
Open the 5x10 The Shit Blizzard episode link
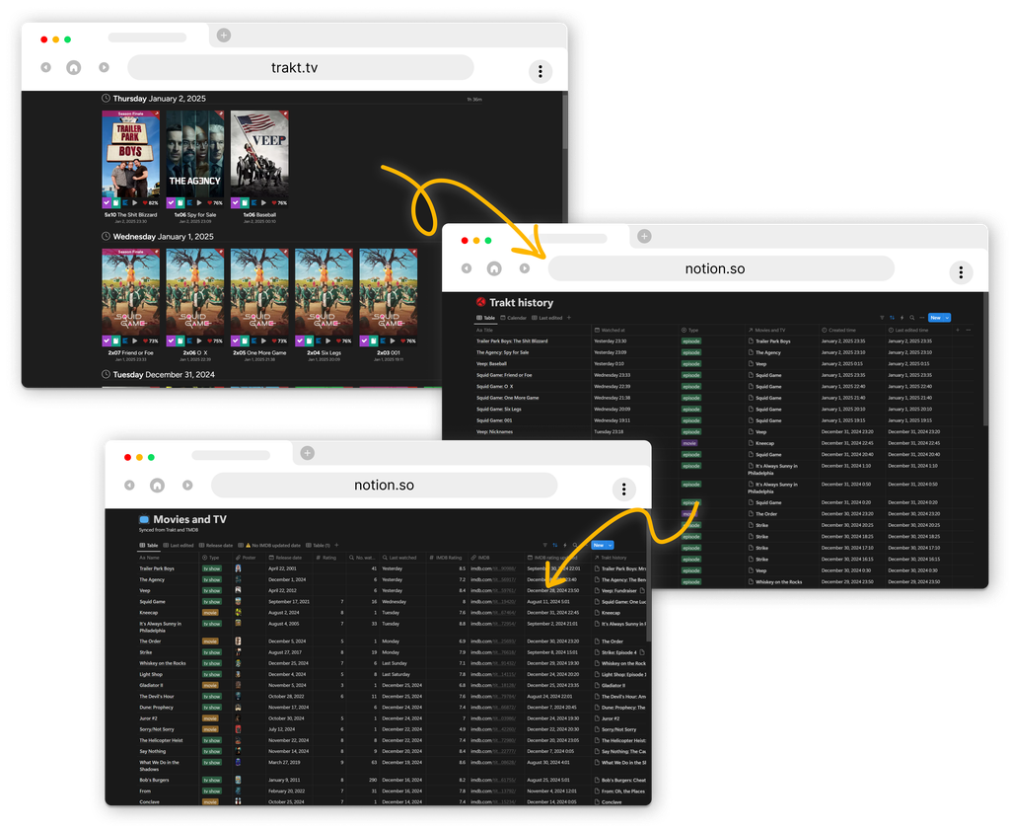click(131, 214)
